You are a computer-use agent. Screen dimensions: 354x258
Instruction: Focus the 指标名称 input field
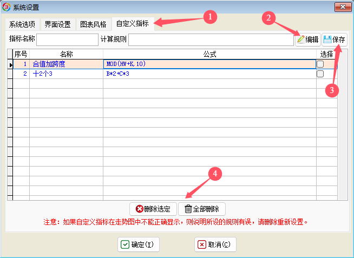pyautogui.click(x=67, y=39)
